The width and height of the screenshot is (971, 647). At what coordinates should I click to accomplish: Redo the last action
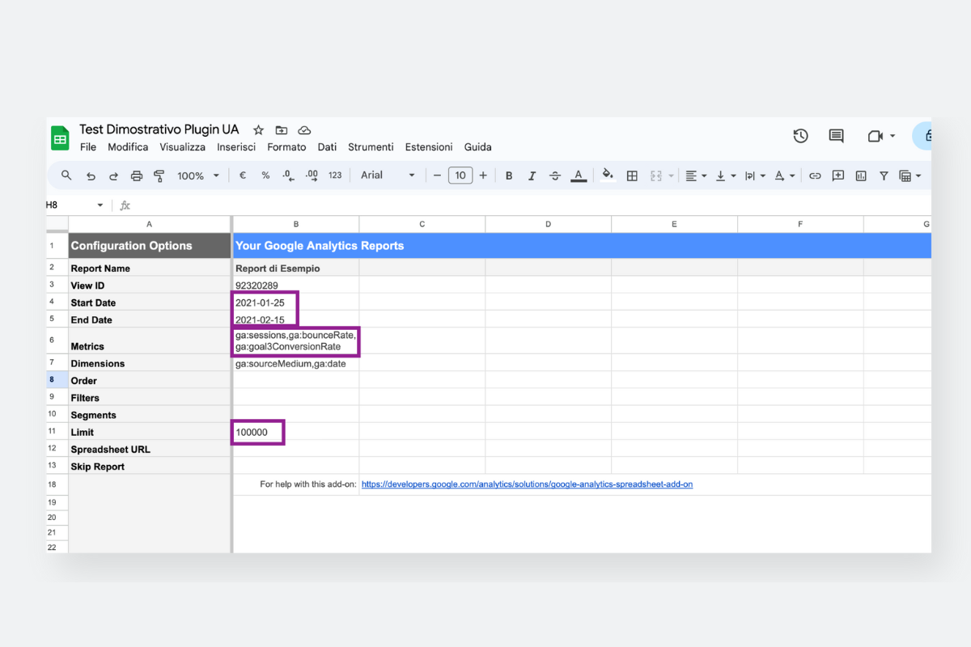113,175
